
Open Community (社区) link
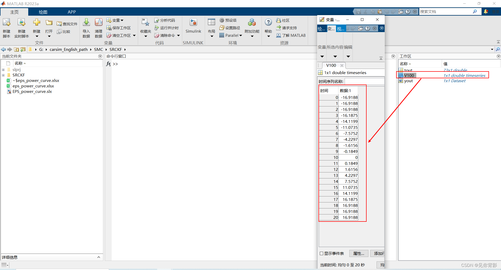click(283, 20)
